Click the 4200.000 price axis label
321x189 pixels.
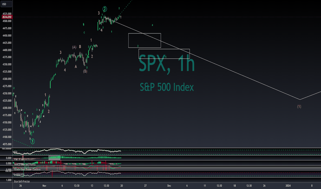(7, 108)
